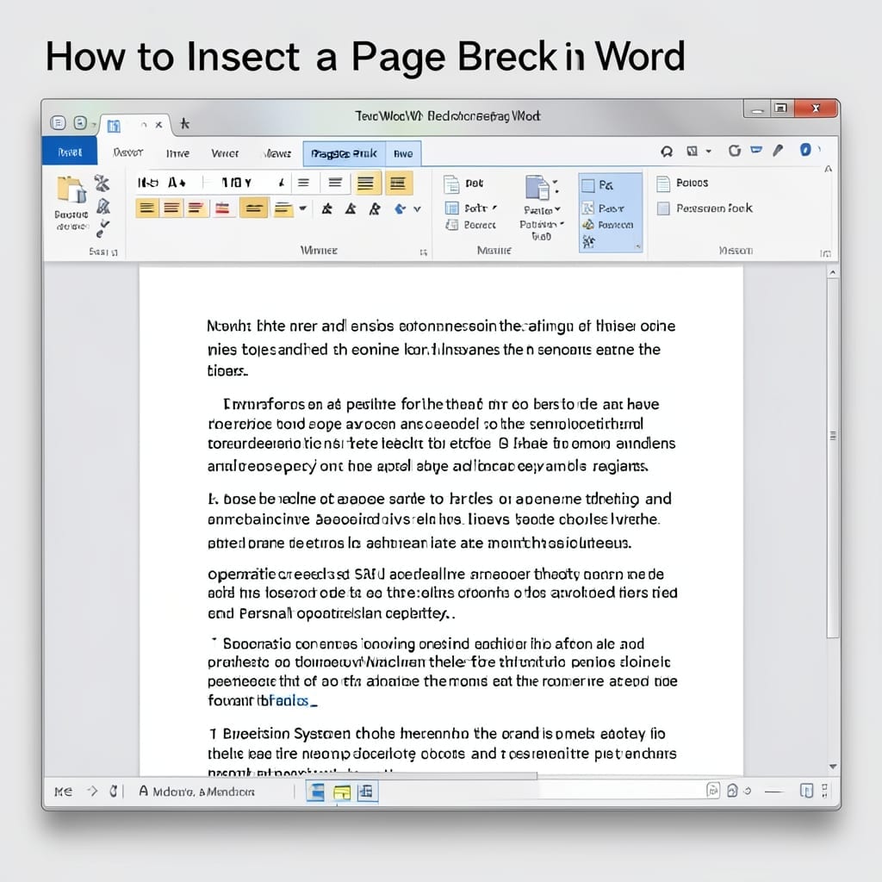Select the yellow view mode icon in the status bar

(x=342, y=792)
